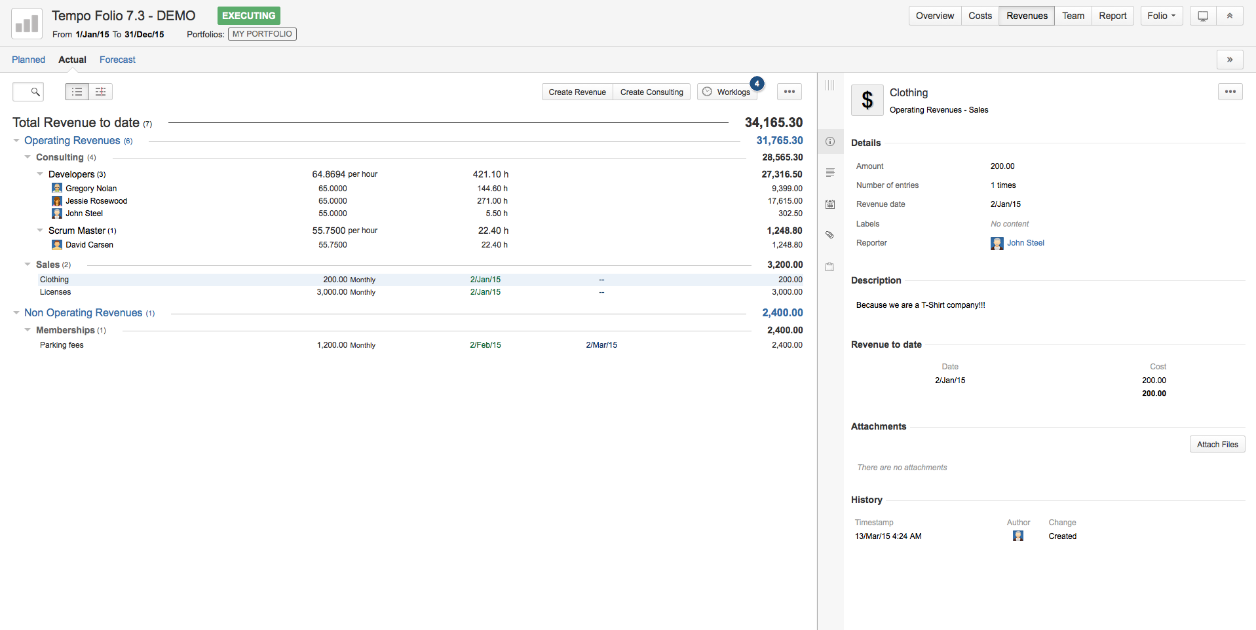Viewport: 1256px width, 630px height.
Task: Collapse the header with the double chevron icon
Action: (x=1231, y=15)
